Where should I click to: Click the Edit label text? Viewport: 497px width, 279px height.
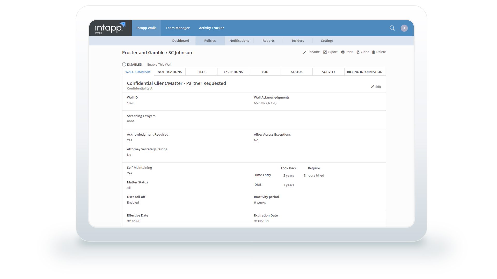click(378, 87)
